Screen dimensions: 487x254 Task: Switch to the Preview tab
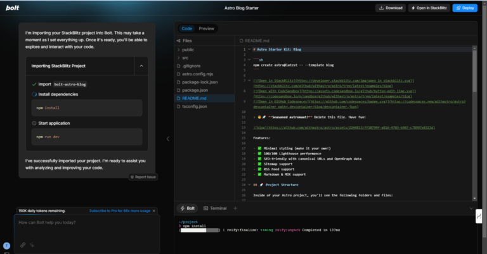pyautogui.click(x=206, y=29)
